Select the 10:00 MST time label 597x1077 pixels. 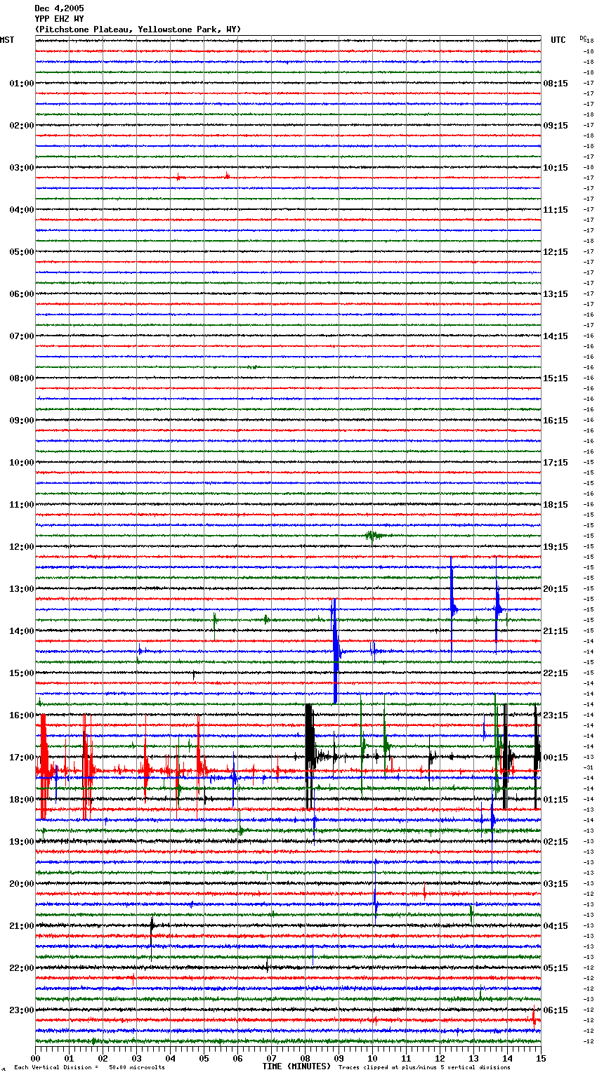click(22, 463)
